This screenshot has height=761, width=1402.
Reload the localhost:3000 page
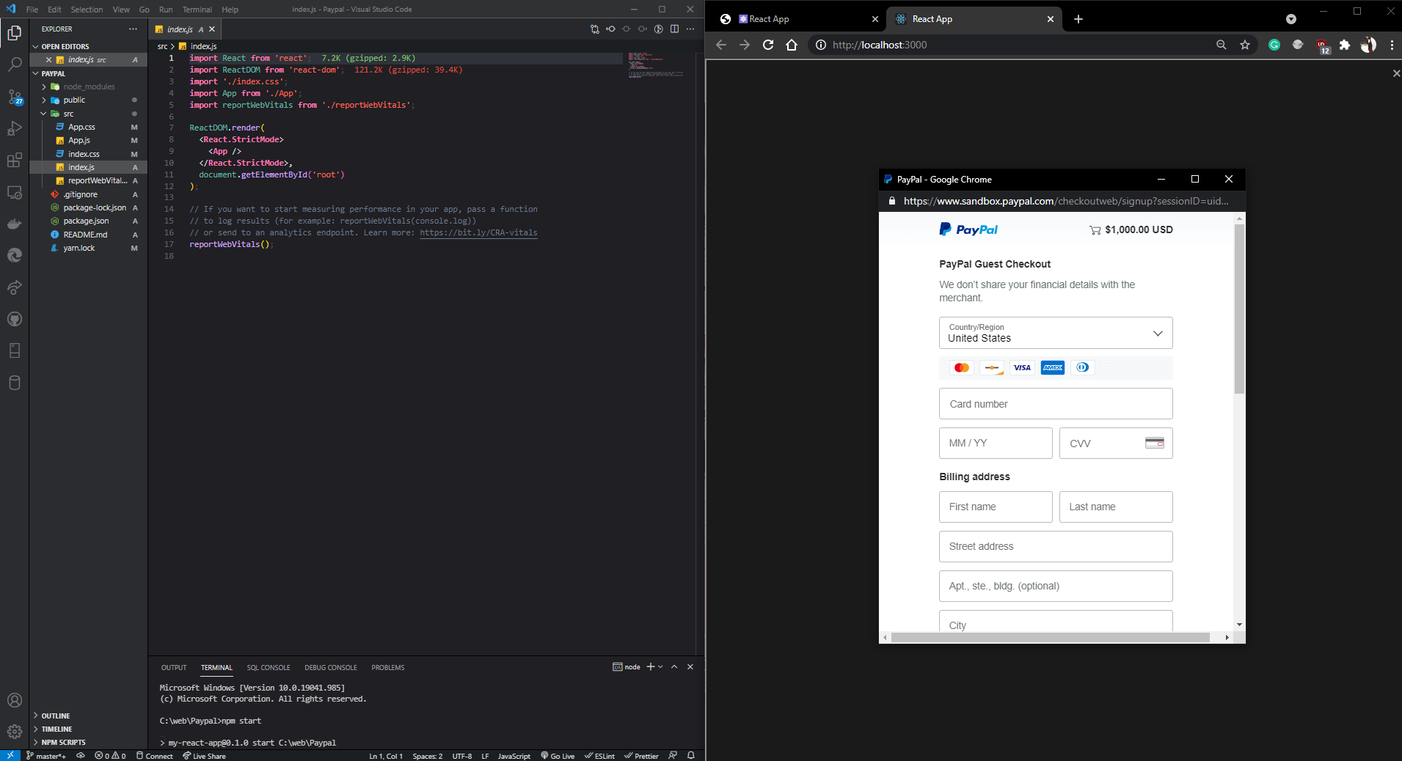(767, 45)
